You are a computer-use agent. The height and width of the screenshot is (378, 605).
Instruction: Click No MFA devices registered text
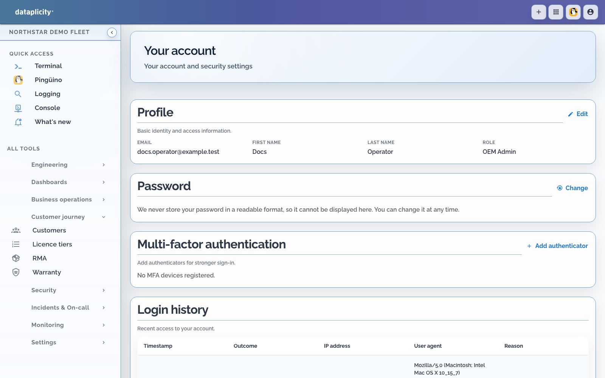coord(176,275)
